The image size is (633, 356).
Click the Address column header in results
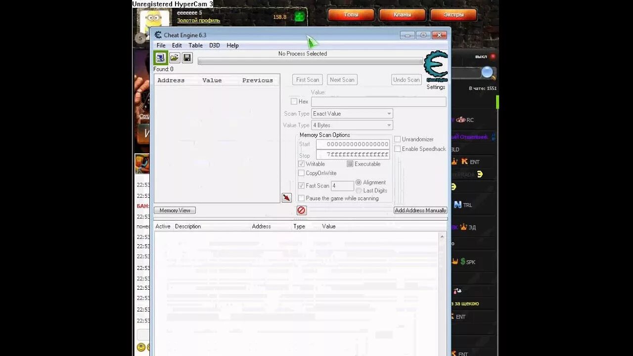[171, 80]
